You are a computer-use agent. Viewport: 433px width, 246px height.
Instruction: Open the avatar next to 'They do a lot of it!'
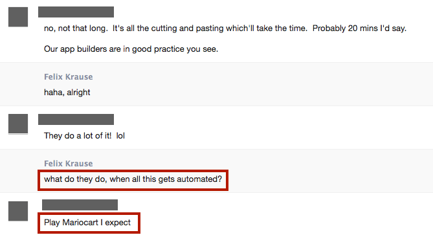tap(18, 124)
